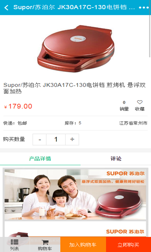Open the three-dots more menu

pyautogui.click(x=144, y=8)
